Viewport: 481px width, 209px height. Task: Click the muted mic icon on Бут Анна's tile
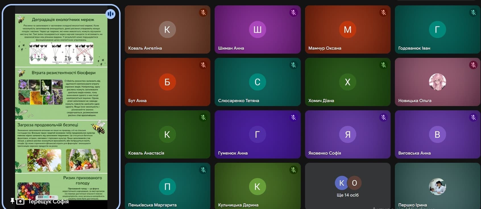click(203, 65)
